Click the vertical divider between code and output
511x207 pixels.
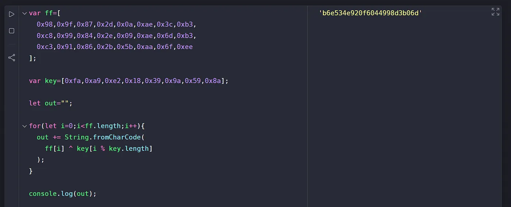click(x=307, y=106)
